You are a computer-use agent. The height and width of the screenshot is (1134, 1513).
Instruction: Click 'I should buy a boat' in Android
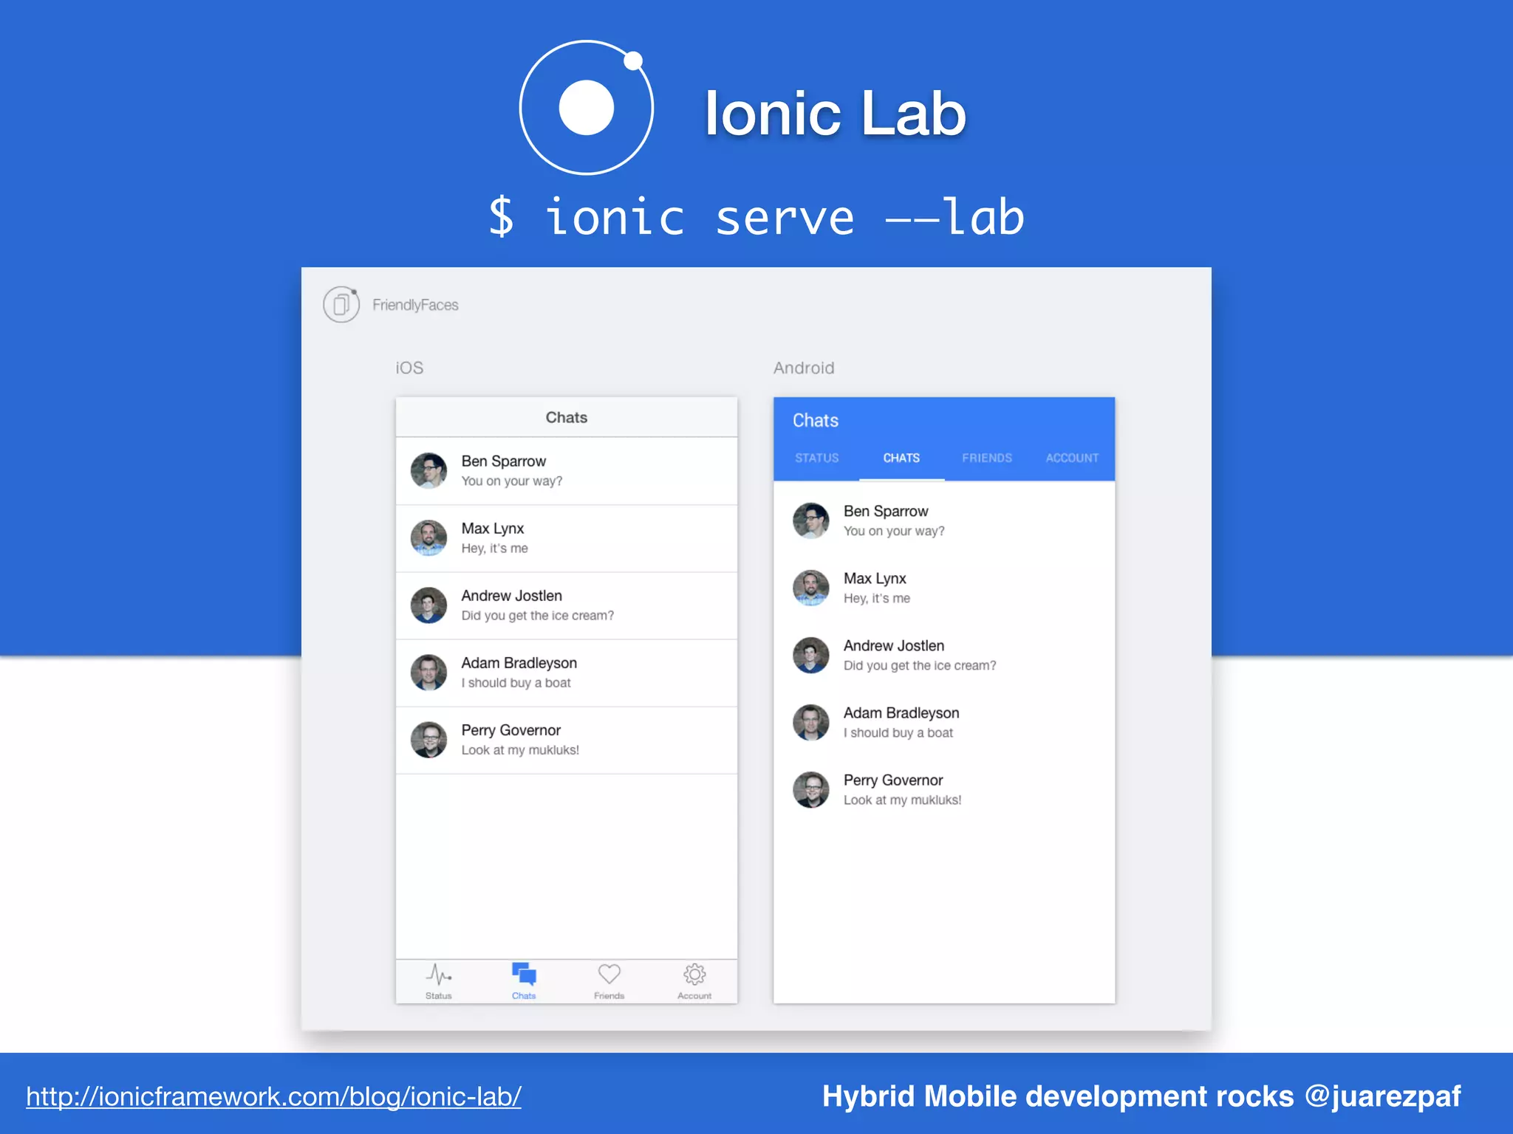(898, 733)
